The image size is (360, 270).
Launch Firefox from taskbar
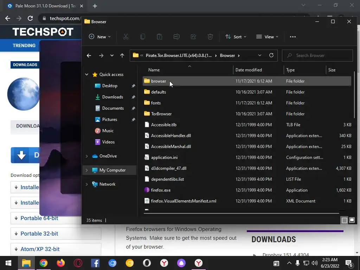click(x=60, y=263)
